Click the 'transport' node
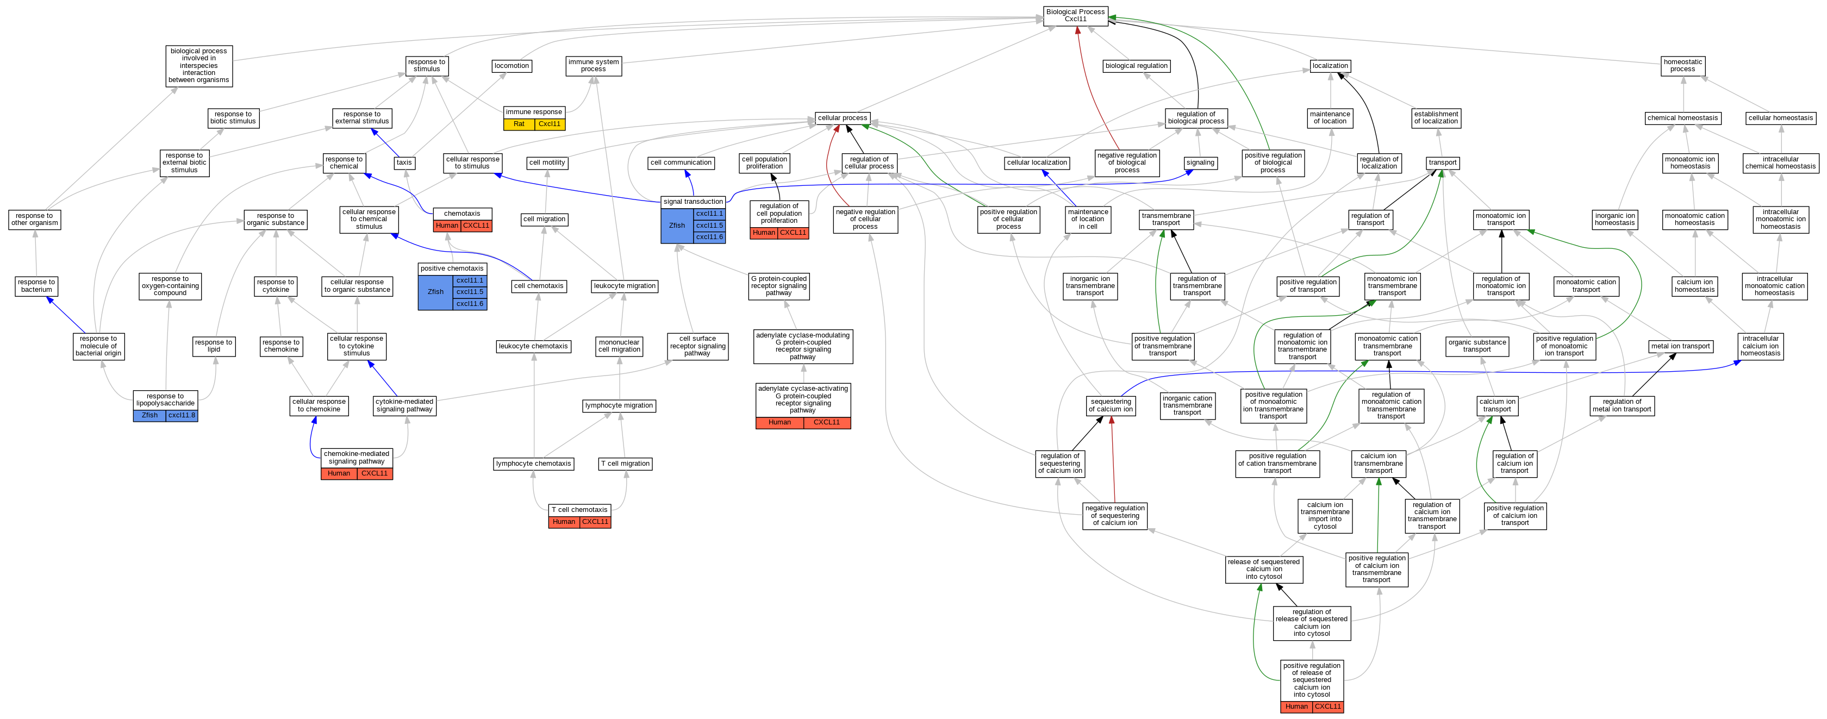 click(x=1443, y=163)
